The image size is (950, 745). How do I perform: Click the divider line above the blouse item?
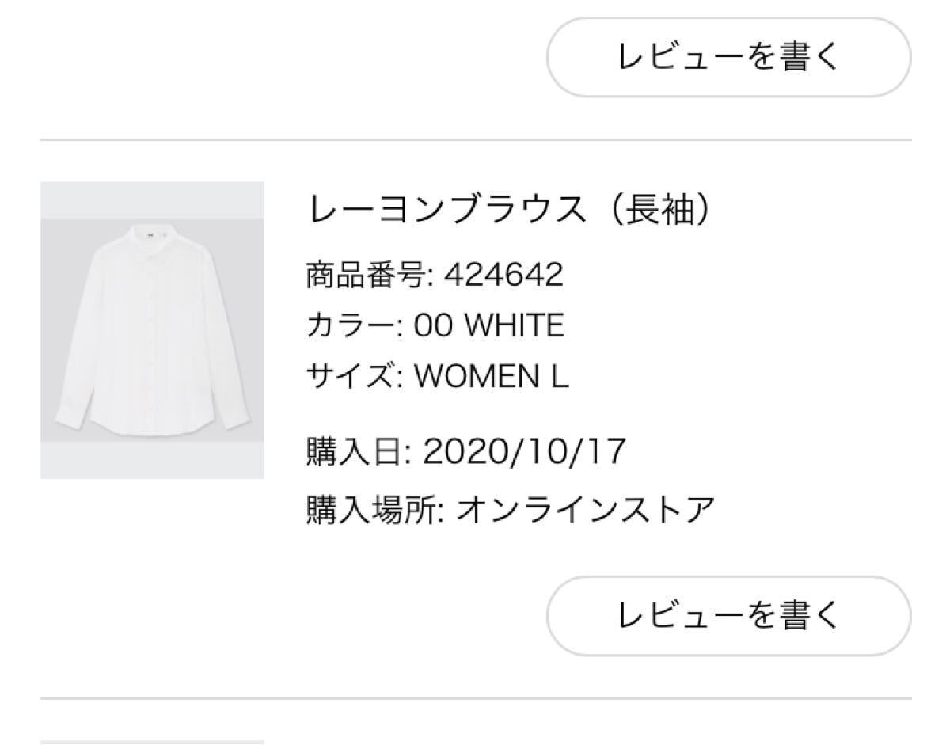(475, 140)
